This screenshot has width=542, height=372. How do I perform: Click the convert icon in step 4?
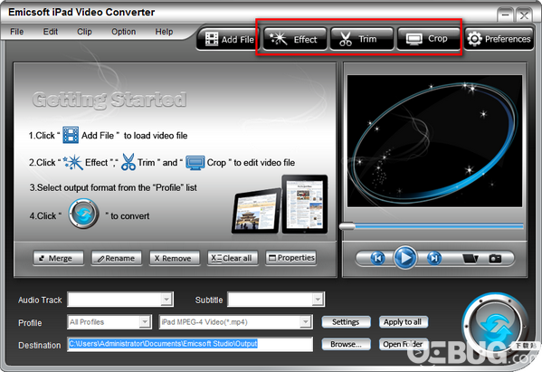83,214
